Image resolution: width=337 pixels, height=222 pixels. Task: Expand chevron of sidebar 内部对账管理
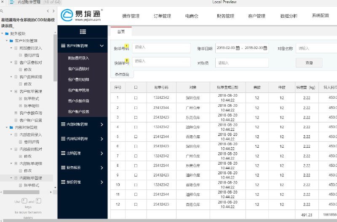tap(102, 124)
